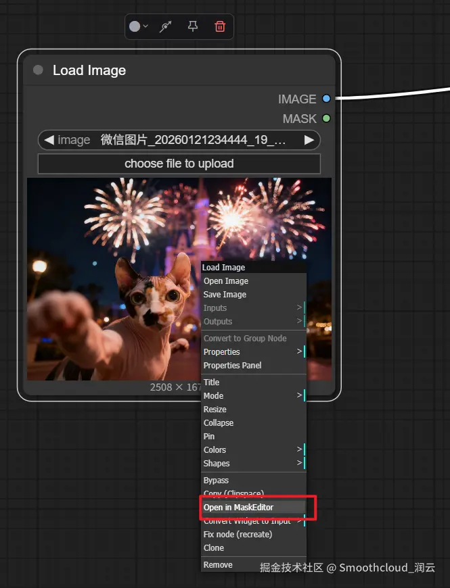Expand the Shapes submenu

[x=254, y=463]
